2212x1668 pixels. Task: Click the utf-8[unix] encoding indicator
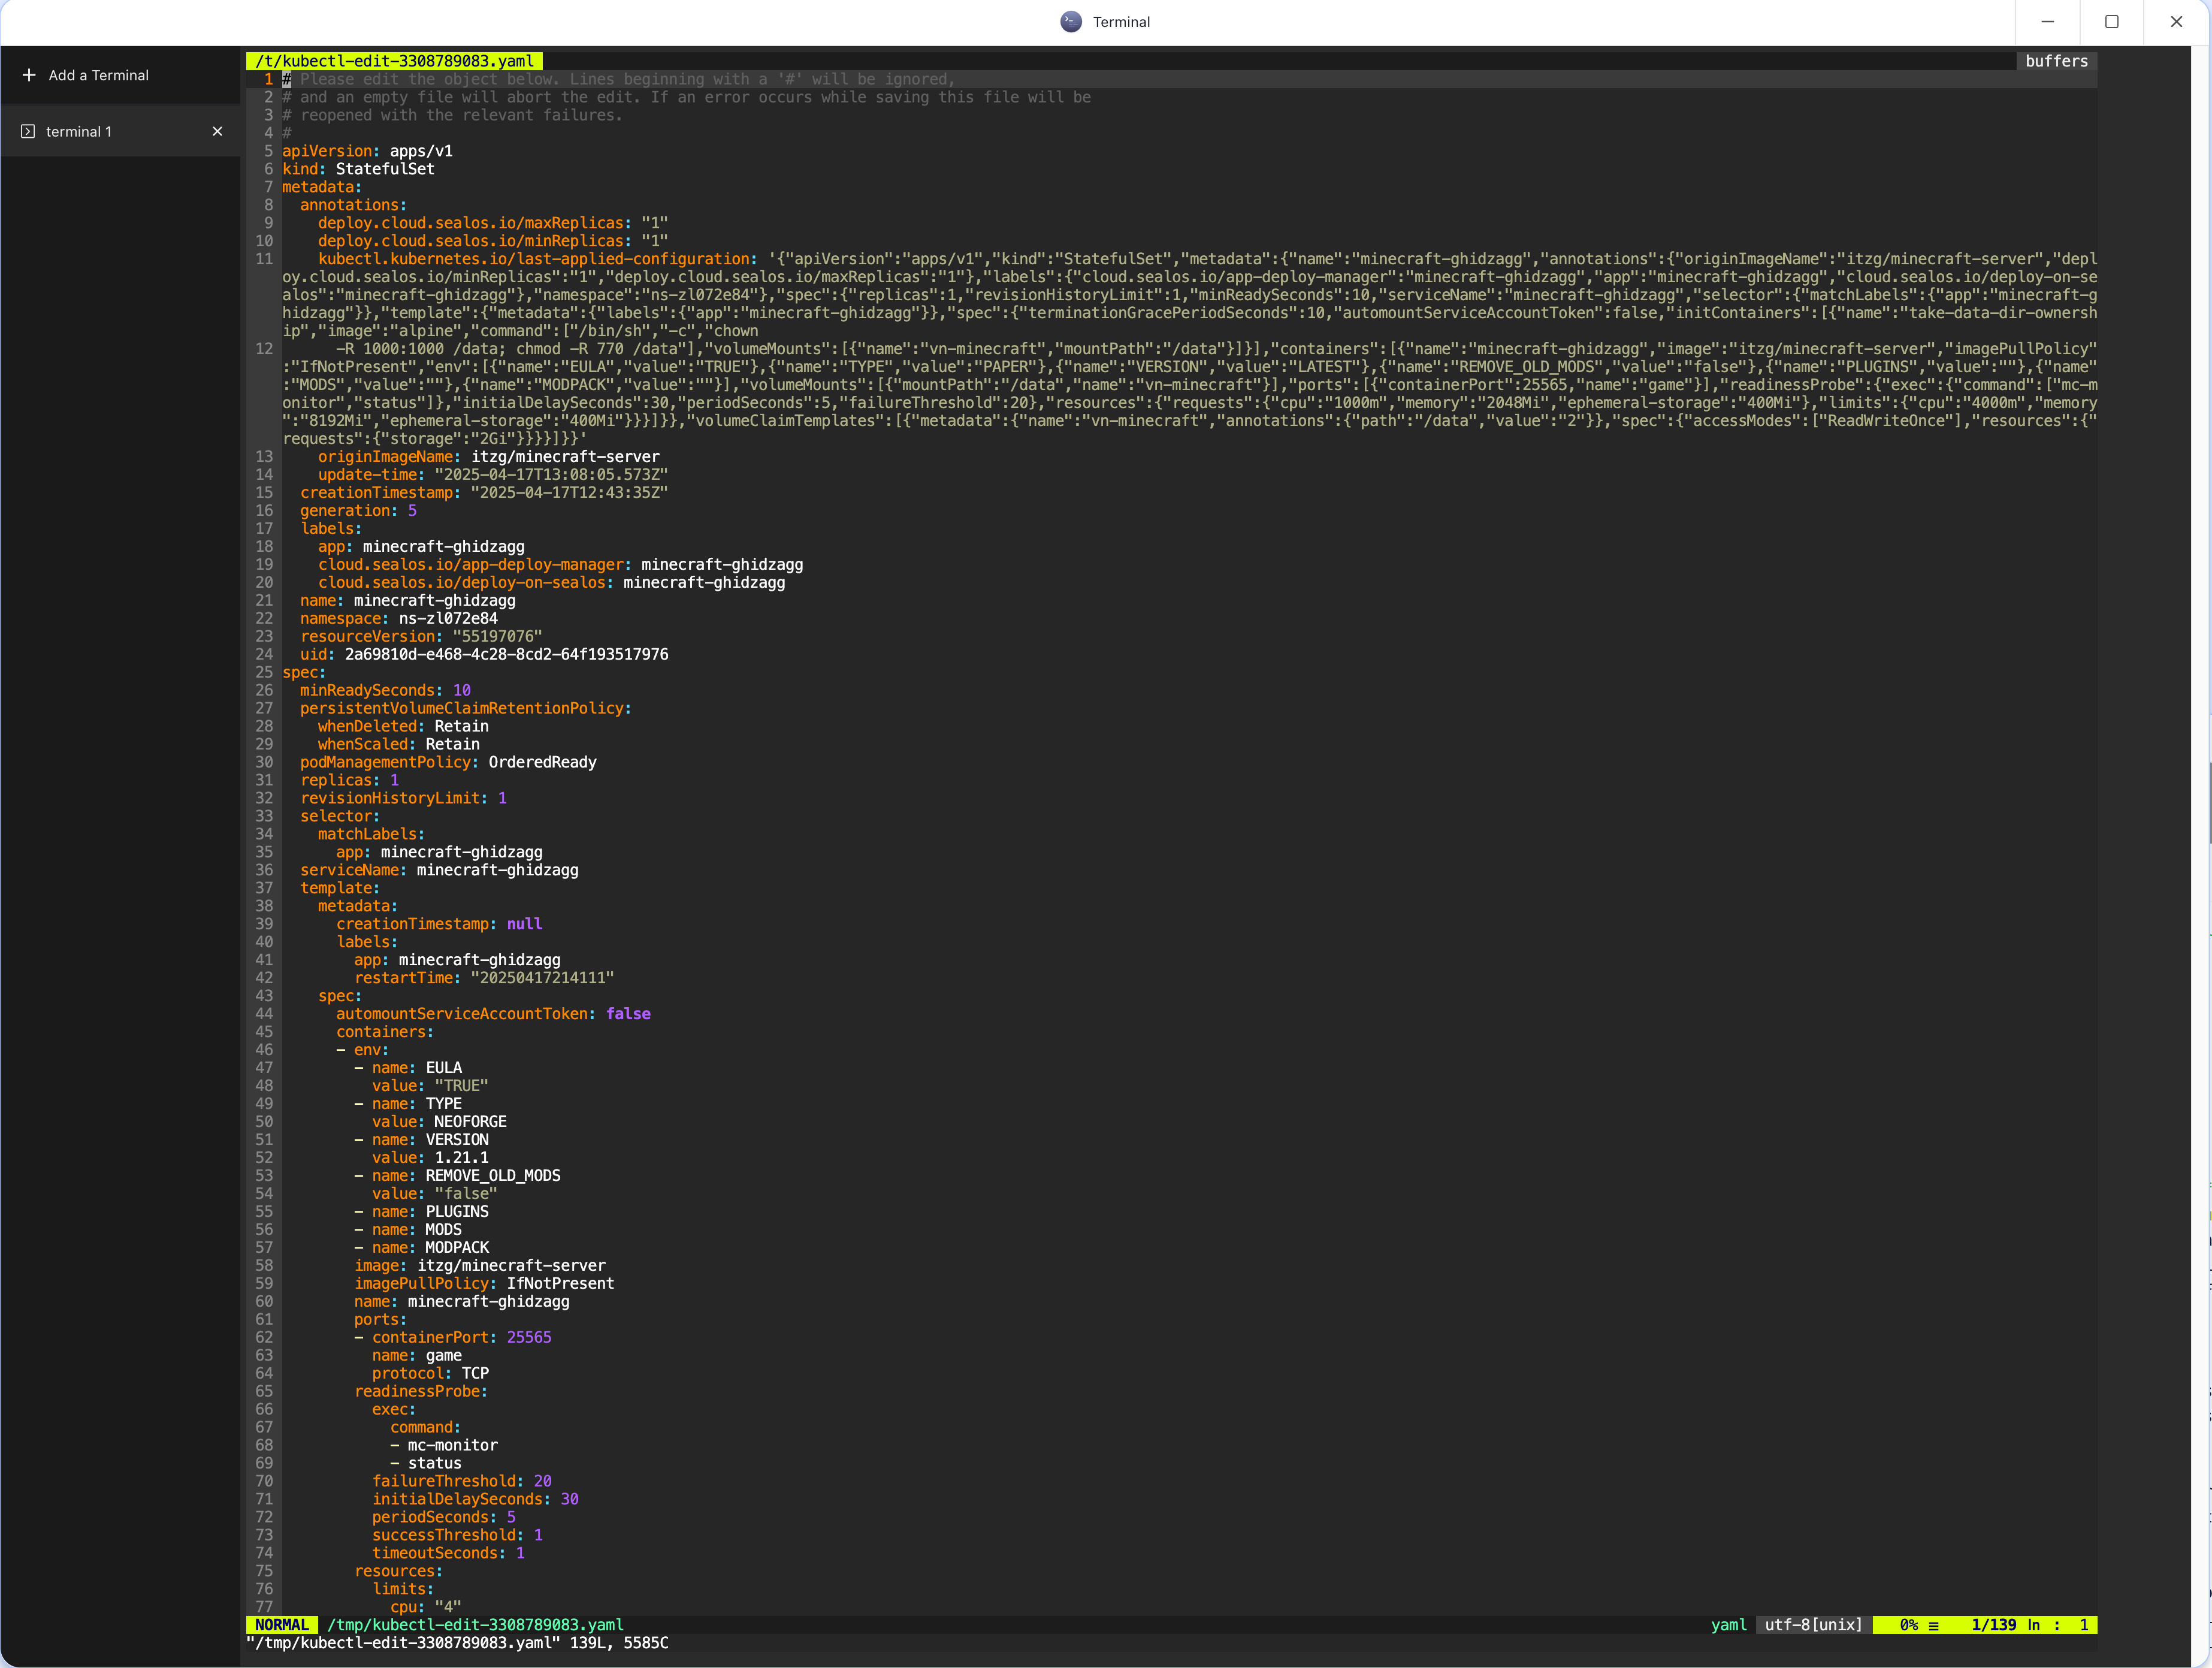click(1813, 1625)
